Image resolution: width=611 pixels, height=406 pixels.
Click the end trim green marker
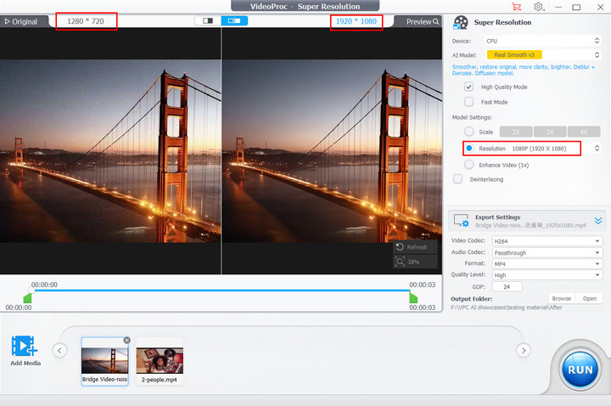point(413,298)
